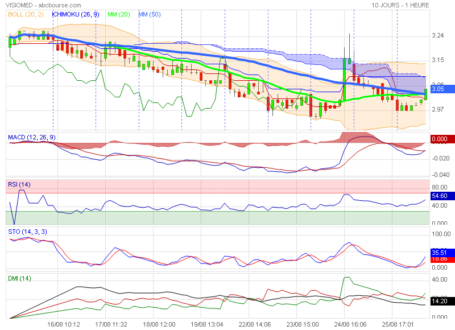Click the 24/08 16:06 time axis label

pos(350,324)
